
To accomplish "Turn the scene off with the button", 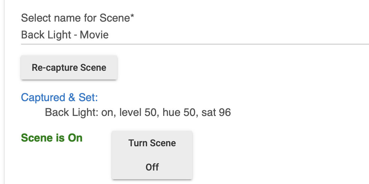I will 152,155.
